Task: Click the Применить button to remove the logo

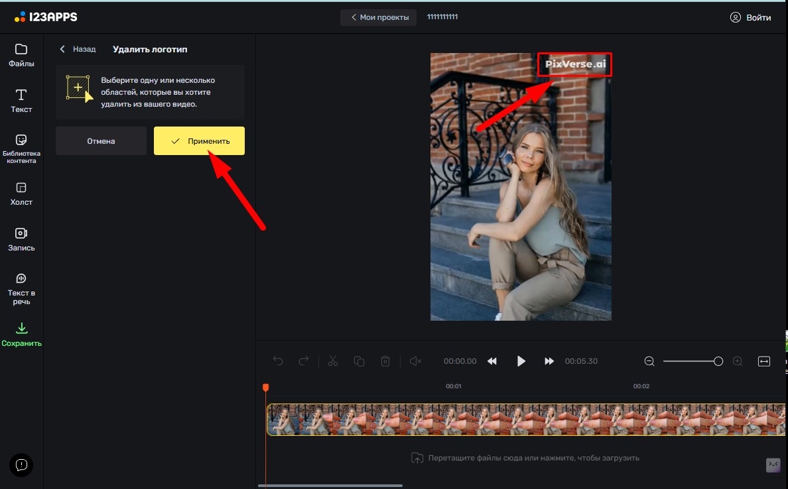Action: click(x=199, y=140)
